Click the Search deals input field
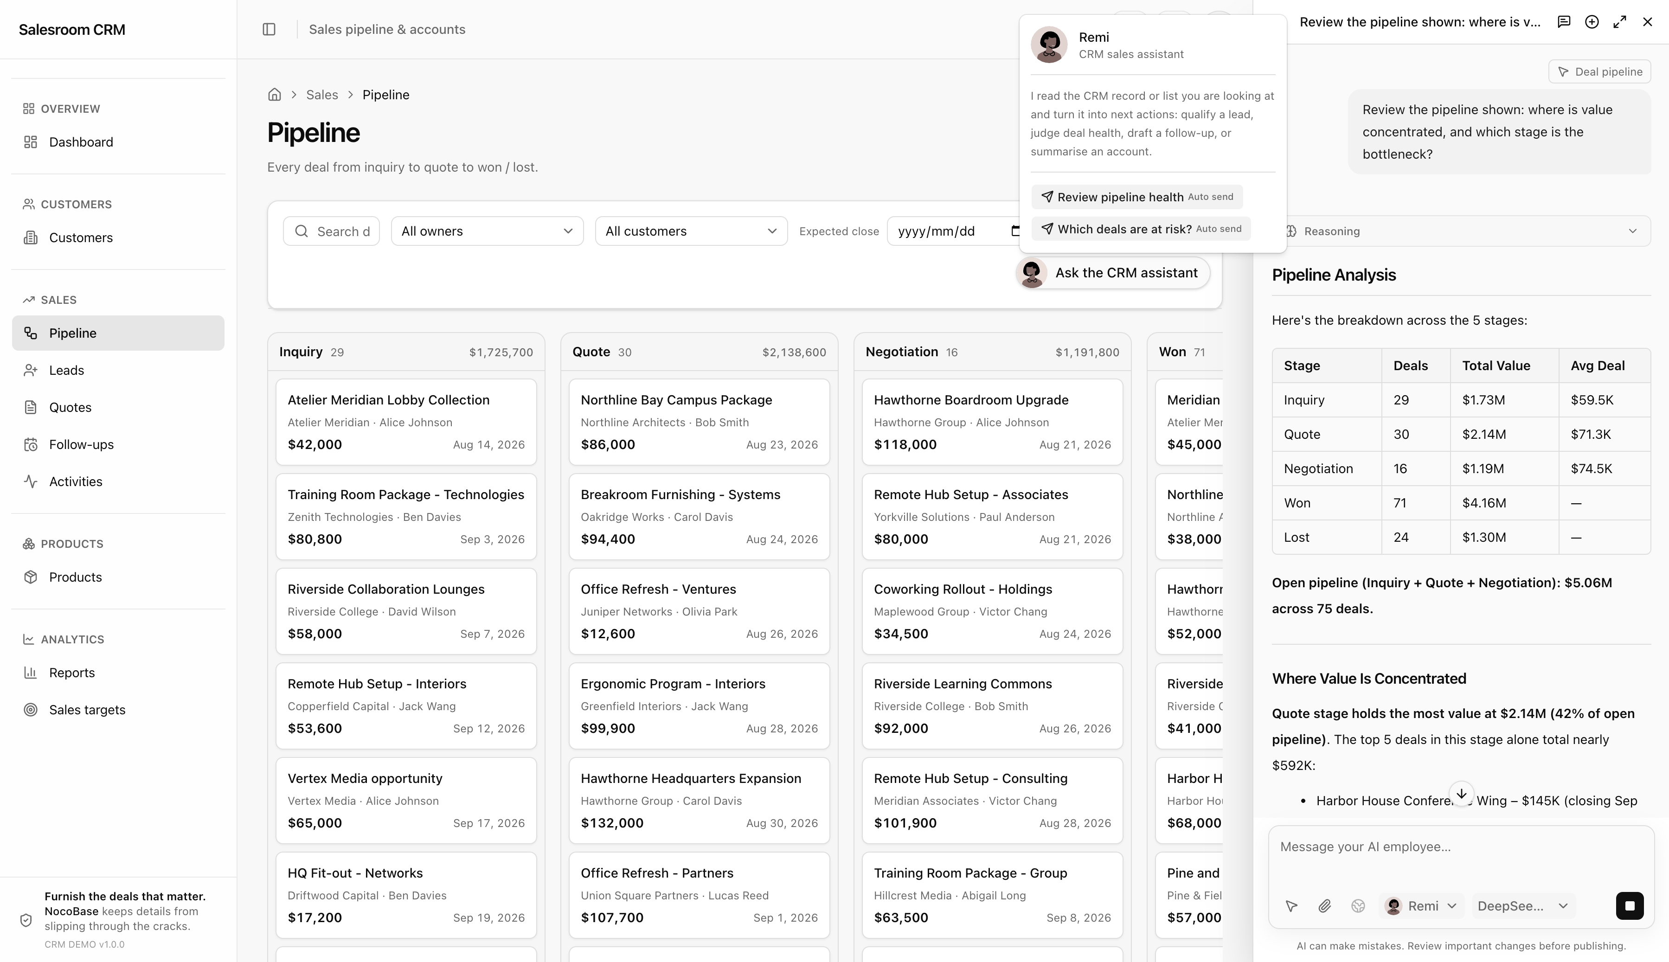The image size is (1669, 962). pos(331,231)
